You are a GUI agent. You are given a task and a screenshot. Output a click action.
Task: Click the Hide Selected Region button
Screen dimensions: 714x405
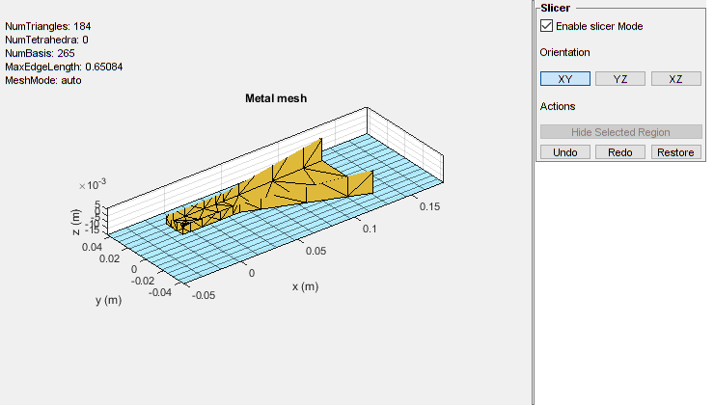tap(620, 132)
